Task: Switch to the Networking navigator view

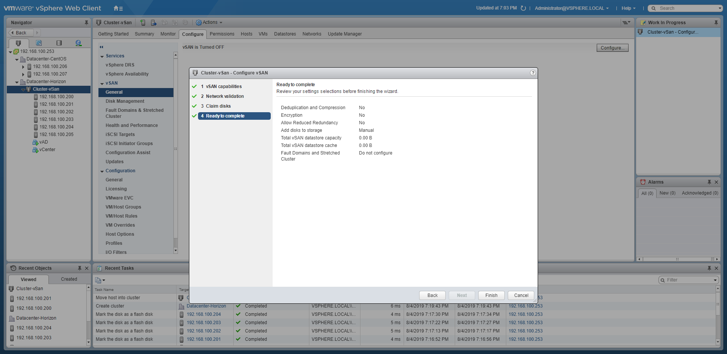Action: [x=78, y=43]
